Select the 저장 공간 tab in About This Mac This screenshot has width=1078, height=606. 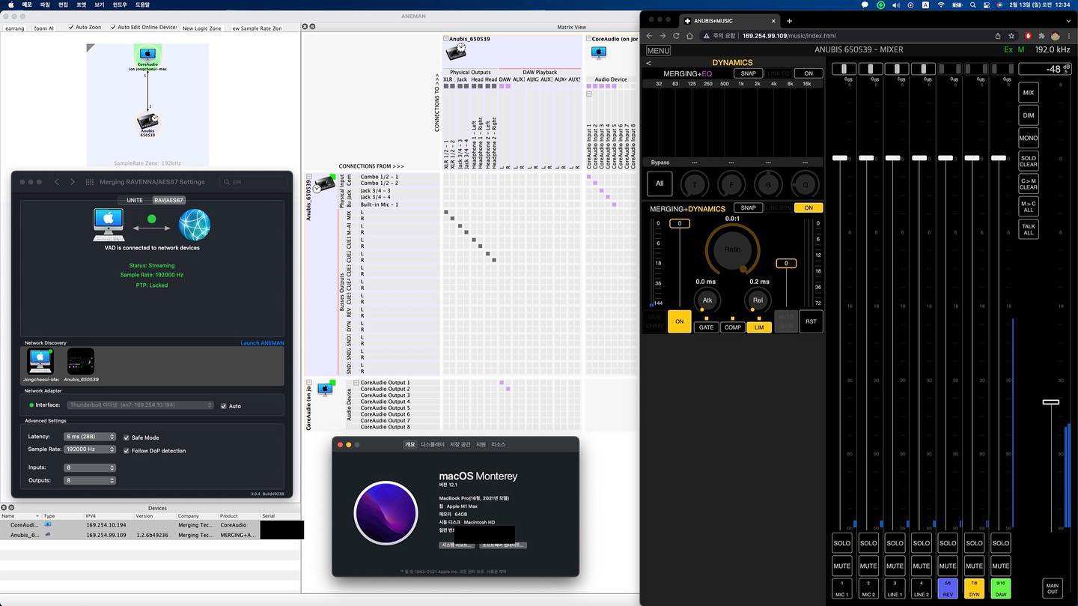(461, 444)
